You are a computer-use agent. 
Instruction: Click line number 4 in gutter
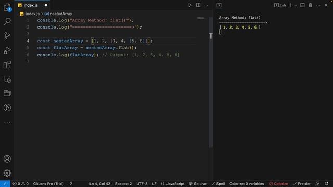[28, 41]
